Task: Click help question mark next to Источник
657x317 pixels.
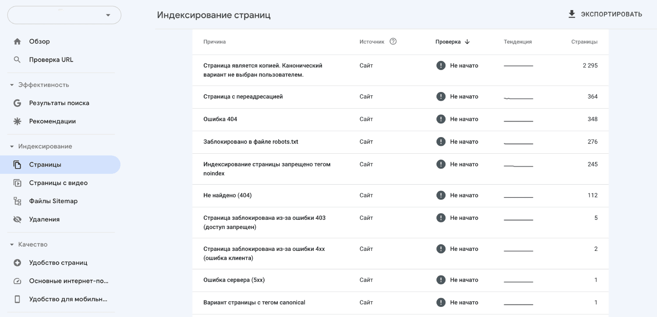Action: tap(393, 42)
